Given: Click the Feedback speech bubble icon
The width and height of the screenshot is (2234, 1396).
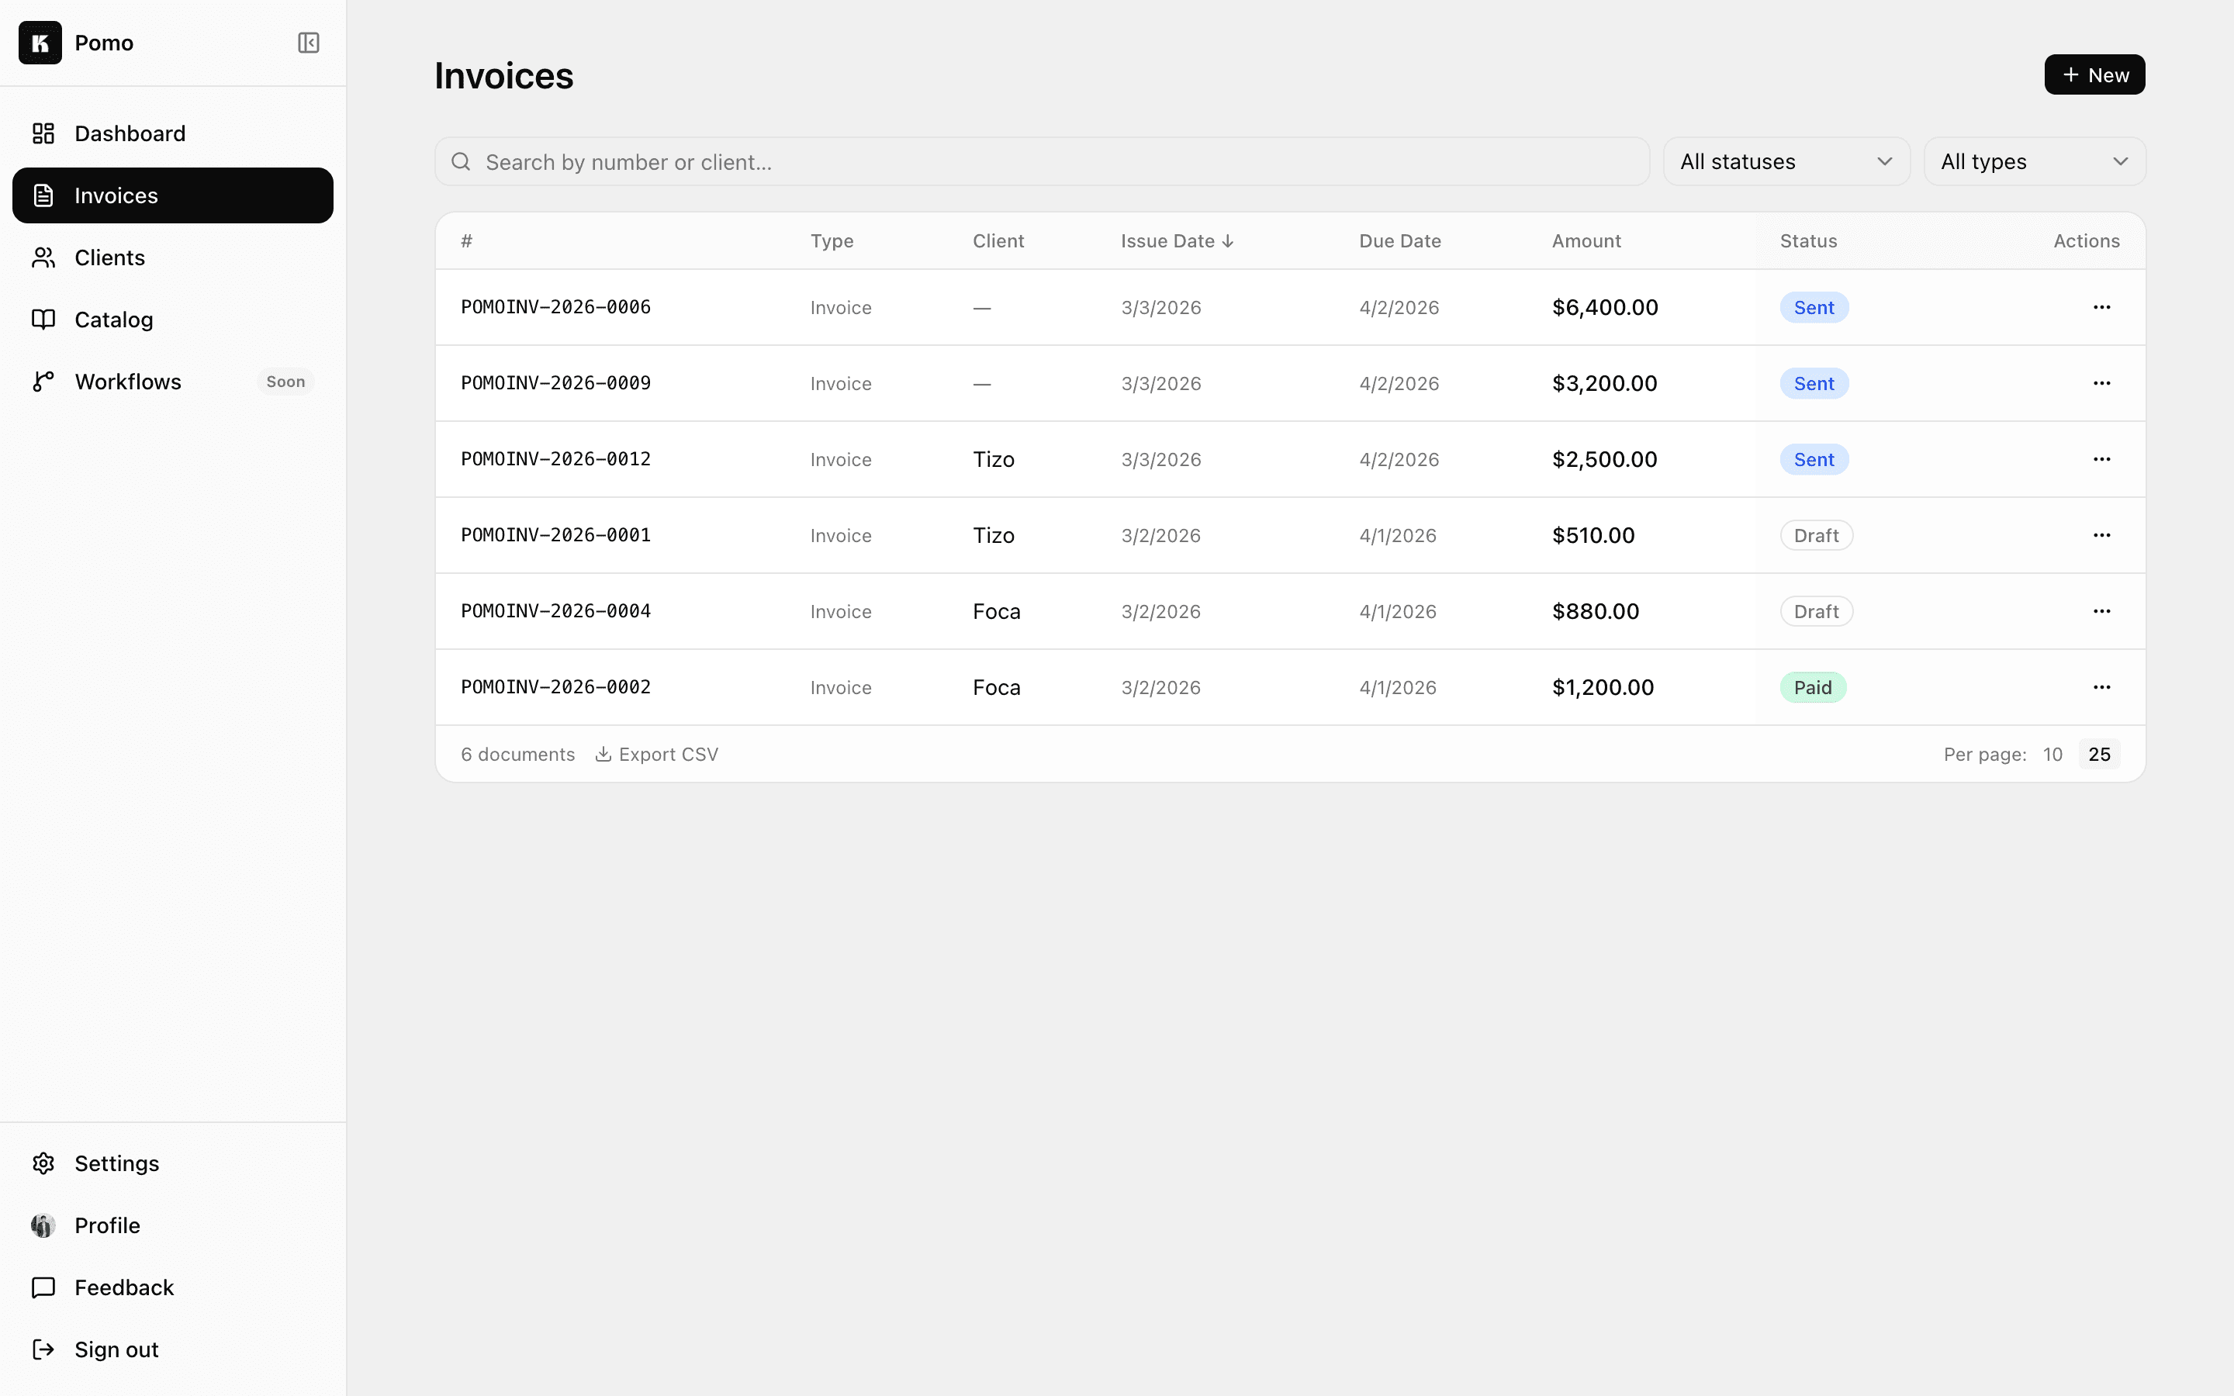Looking at the screenshot, I should click(43, 1287).
